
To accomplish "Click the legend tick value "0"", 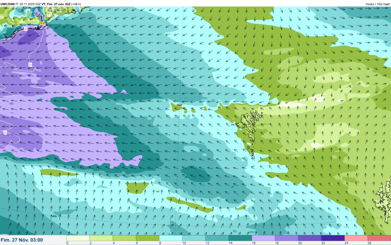I will tap(67, 243).
